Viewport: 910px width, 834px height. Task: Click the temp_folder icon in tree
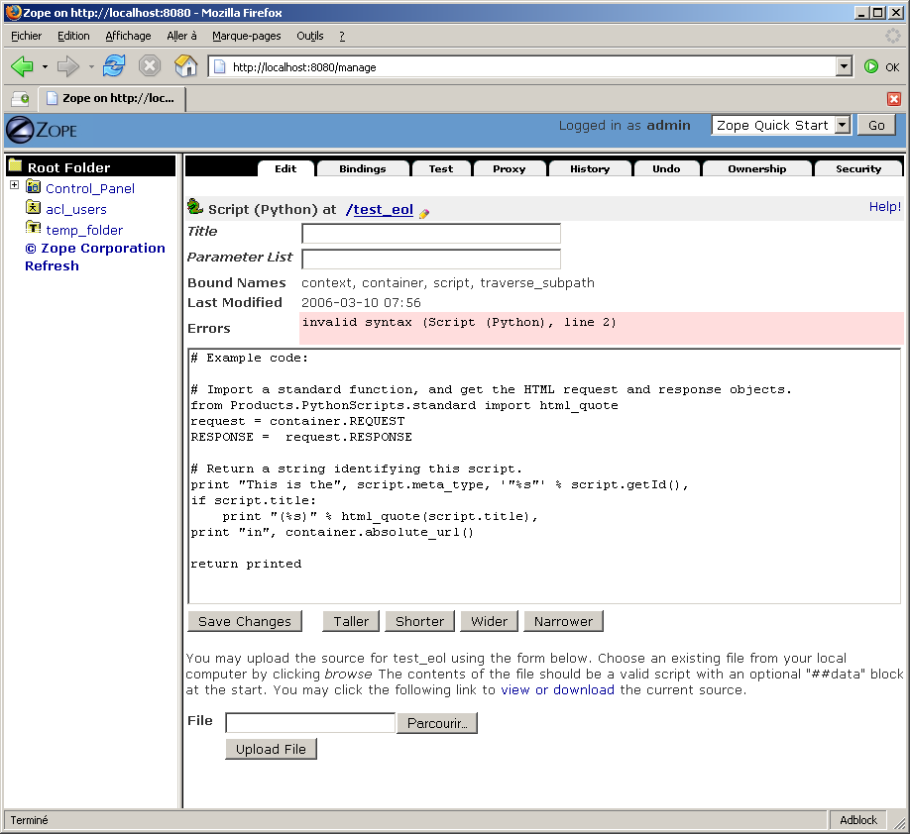(34, 229)
